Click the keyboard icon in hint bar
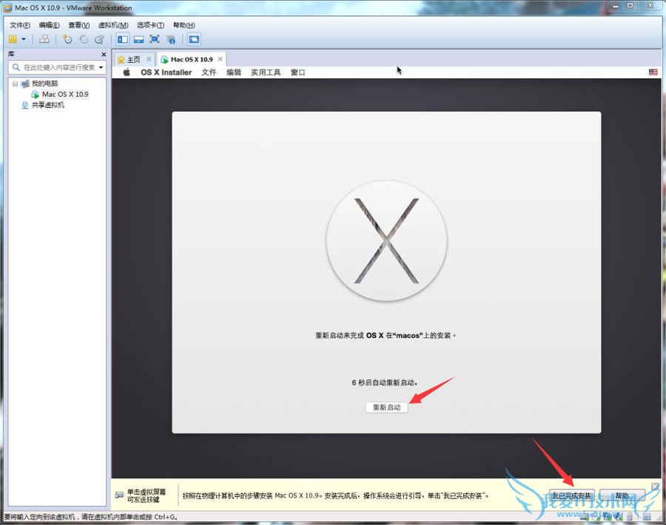The image size is (666, 525). coord(119,495)
